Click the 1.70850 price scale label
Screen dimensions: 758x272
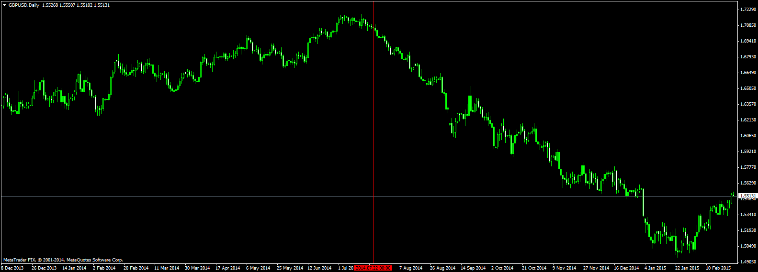click(x=748, y=25)
